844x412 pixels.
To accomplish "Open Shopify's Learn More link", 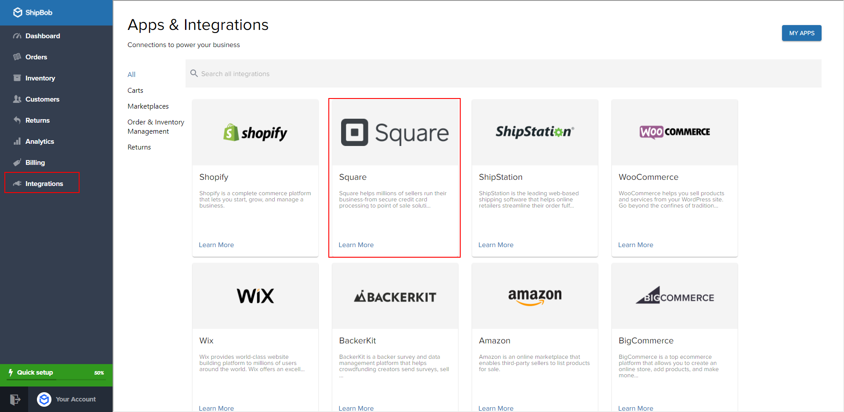I will pos(216,244).
